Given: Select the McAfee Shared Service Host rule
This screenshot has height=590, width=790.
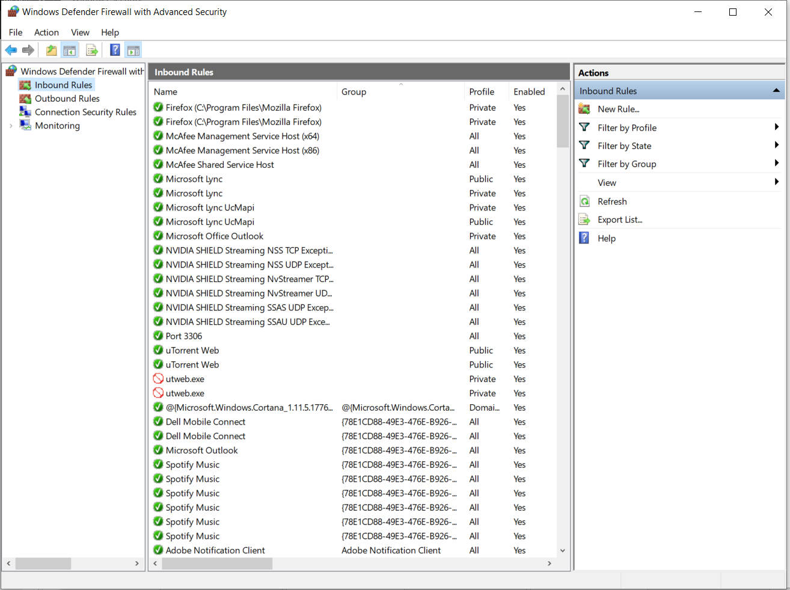Looking at the screenshot, I should pyautogui.click(x=353, y=165).
